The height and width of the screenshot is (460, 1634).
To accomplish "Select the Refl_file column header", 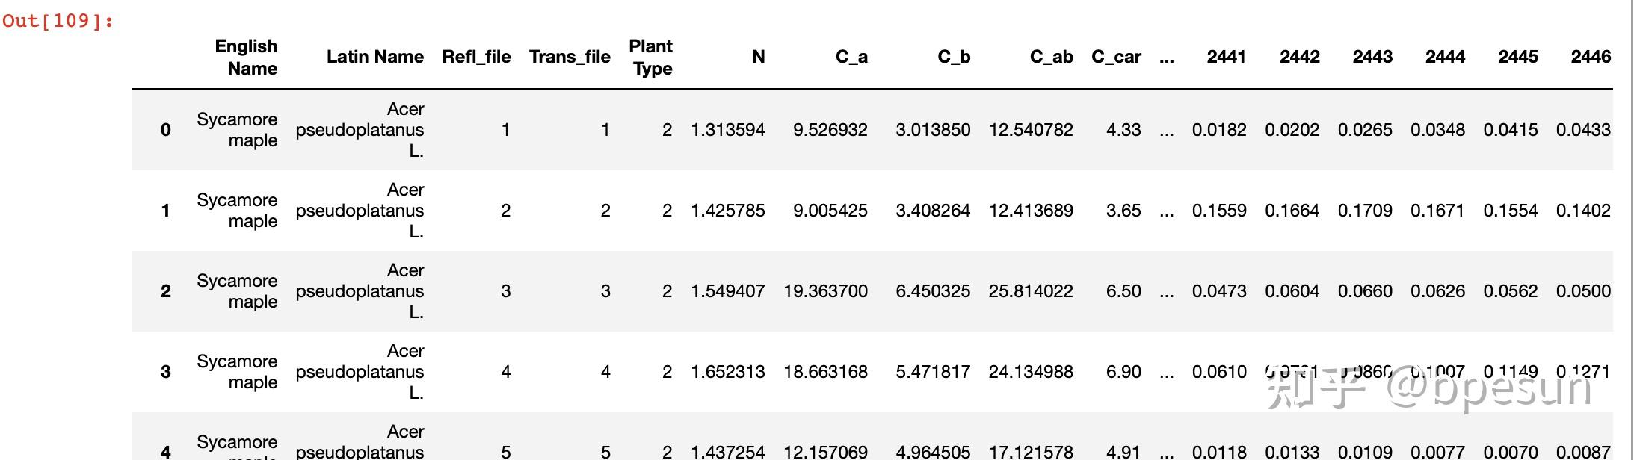I will click(x=476, y=57).
